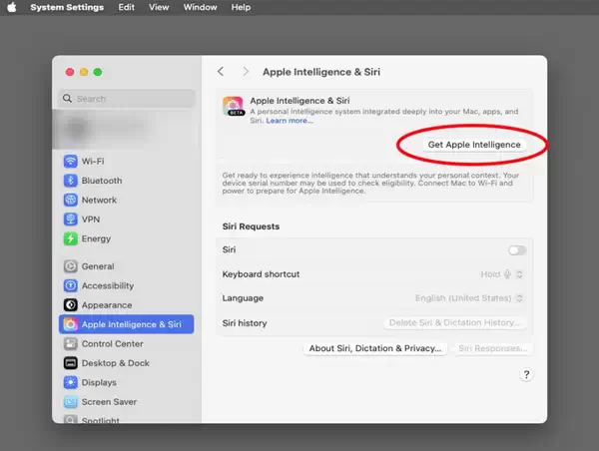
Task: Click the Apple Intelligence BETA app icon in header
Action: [233, 107]
